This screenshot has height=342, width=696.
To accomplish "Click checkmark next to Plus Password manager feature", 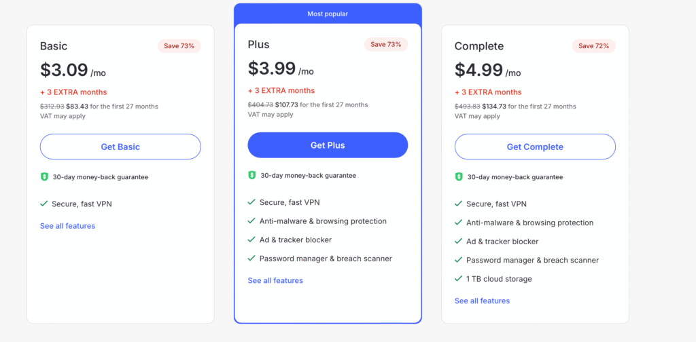I will pos(252,259).
